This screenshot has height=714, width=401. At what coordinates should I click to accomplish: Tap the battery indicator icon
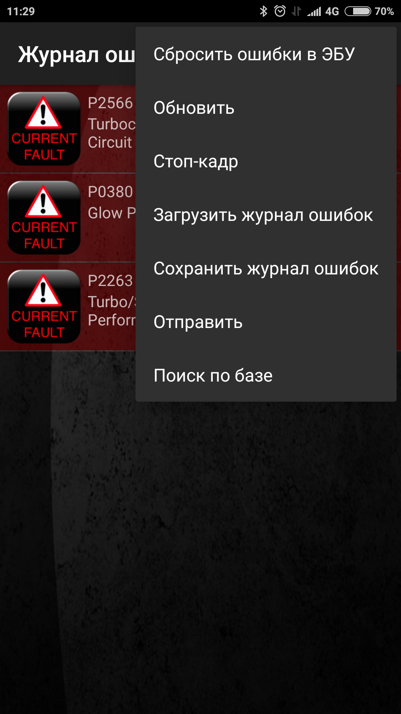(x=358, y=11)
